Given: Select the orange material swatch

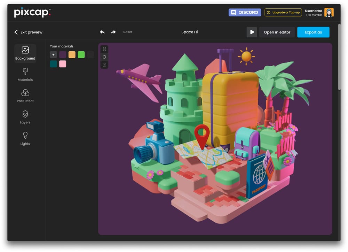Looking at the screenshot, I should pyautogui.click(x=72, y=55).
